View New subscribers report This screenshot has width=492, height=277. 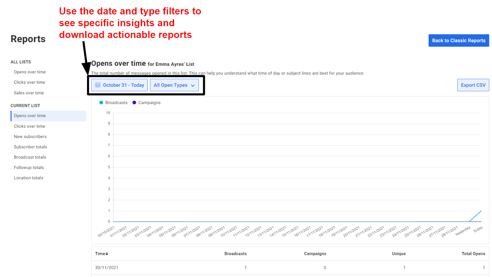(x=30, y=137)
